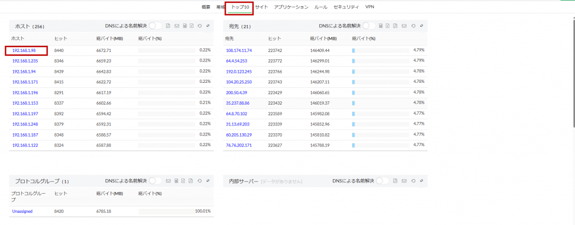Refresh the 宛先 panel data
This screenshot has height=225, width=575.
(x=413, y=26)
